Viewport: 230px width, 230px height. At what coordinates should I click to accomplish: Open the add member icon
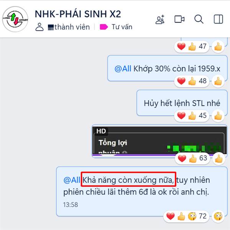coord(160,20)
